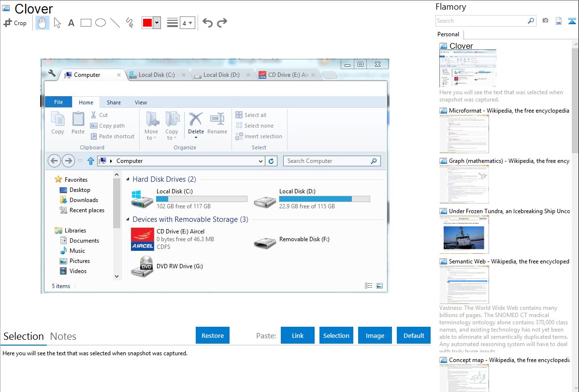Viewport: 579px width, 392px height.
Task: Open the Under Frozen Tundra snapshot thumbnail
Action: point(464,234)
